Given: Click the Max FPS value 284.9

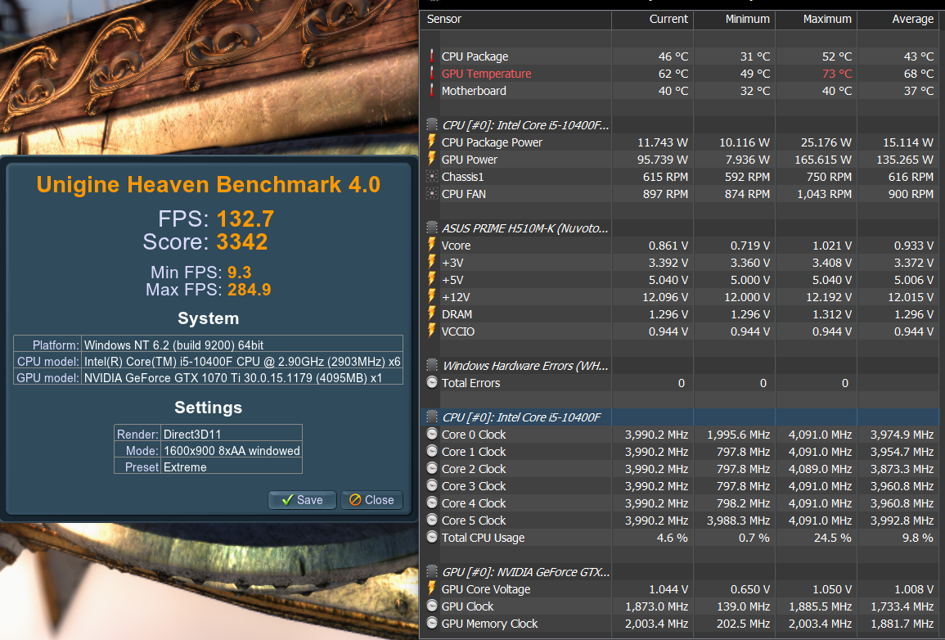Looking at the screenshot, I should 249,289.
